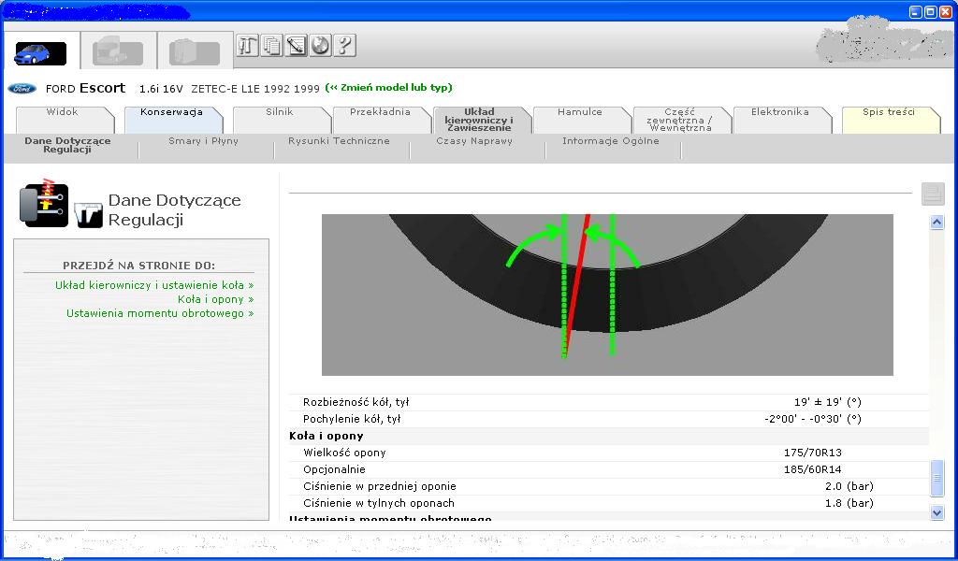
Task: Open help with the question mark icon
Action: click(x=344, y=45)
